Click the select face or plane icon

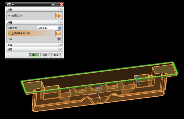point(58,33)
